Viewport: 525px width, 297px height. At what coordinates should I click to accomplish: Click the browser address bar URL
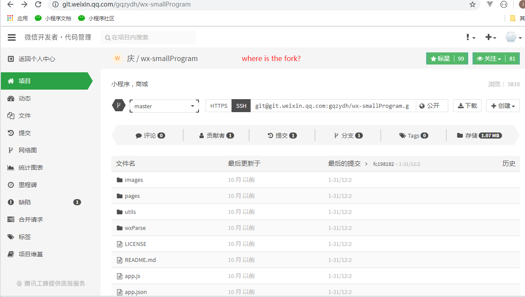(x=126, y=4)
